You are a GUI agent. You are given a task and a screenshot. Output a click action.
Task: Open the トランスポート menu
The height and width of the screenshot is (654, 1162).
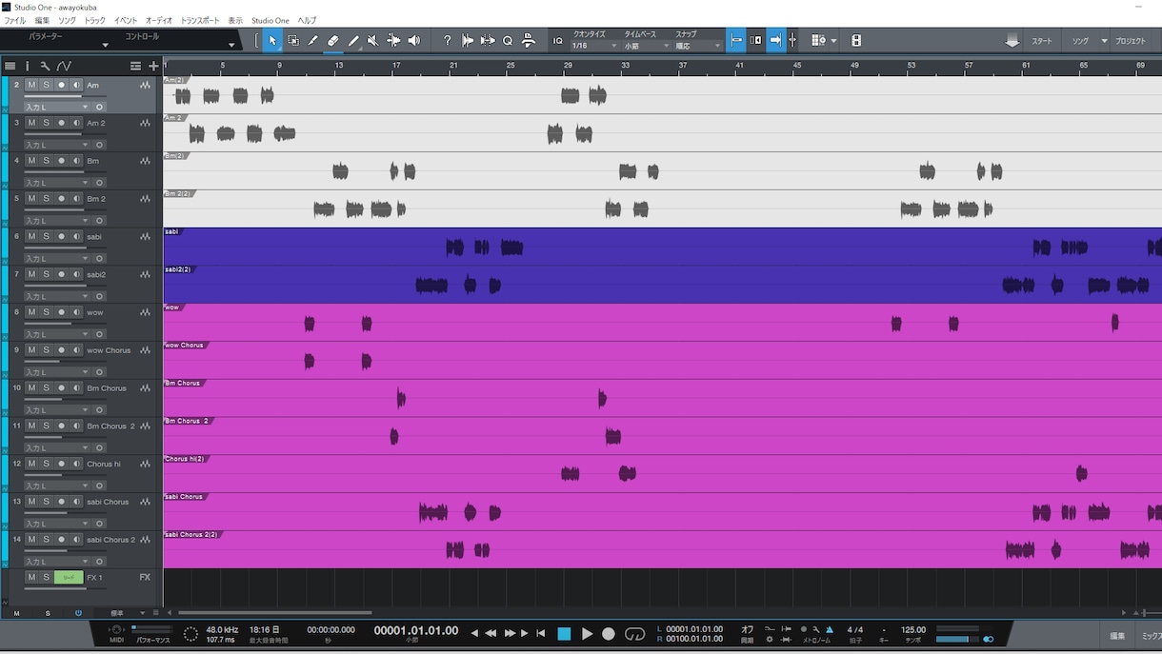(200, 20)
